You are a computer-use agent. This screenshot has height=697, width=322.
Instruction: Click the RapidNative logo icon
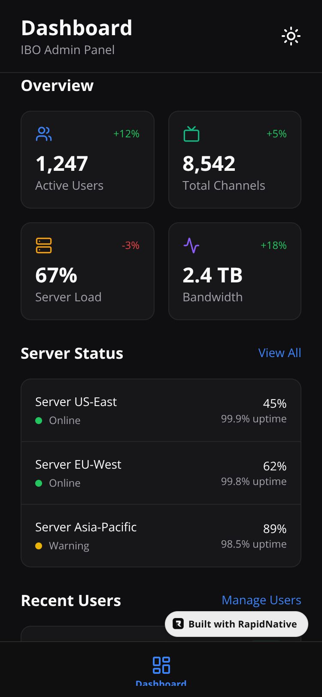pos(178,624)
